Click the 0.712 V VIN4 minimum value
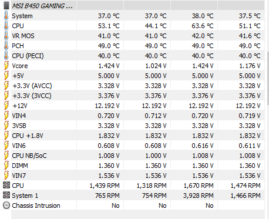This screenshot has width=269, height=219. [x=156, y=116]
